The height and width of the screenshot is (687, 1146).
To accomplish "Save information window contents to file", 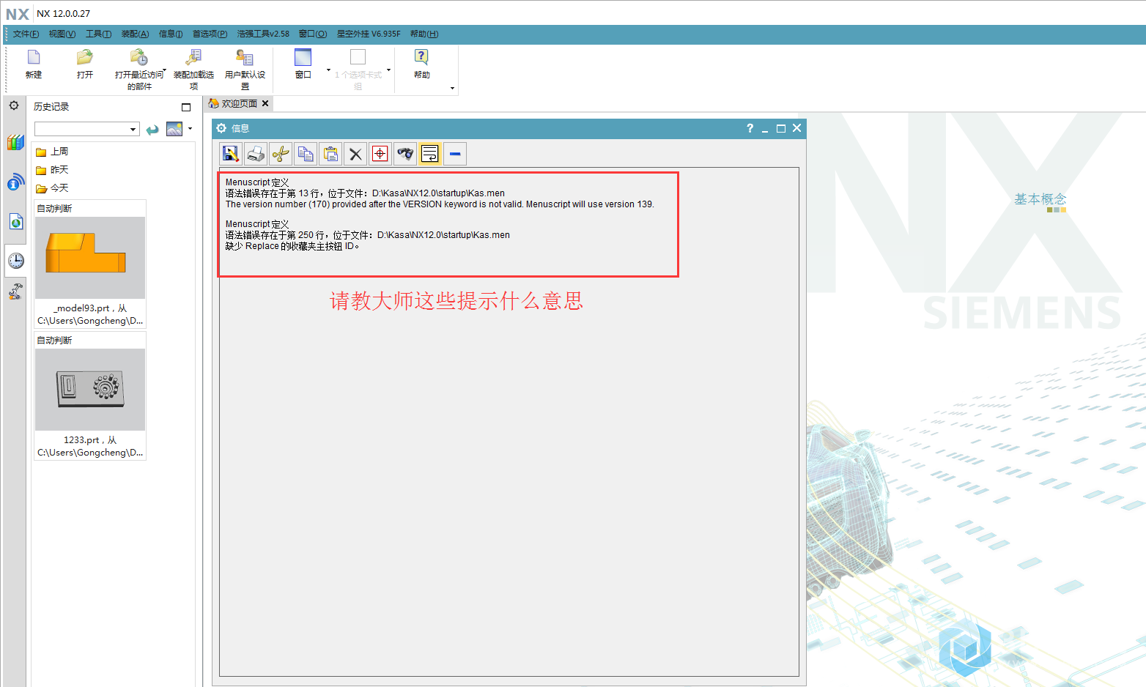I will [x=231, y=154].
